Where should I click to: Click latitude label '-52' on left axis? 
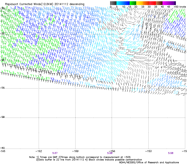(2, 34)
